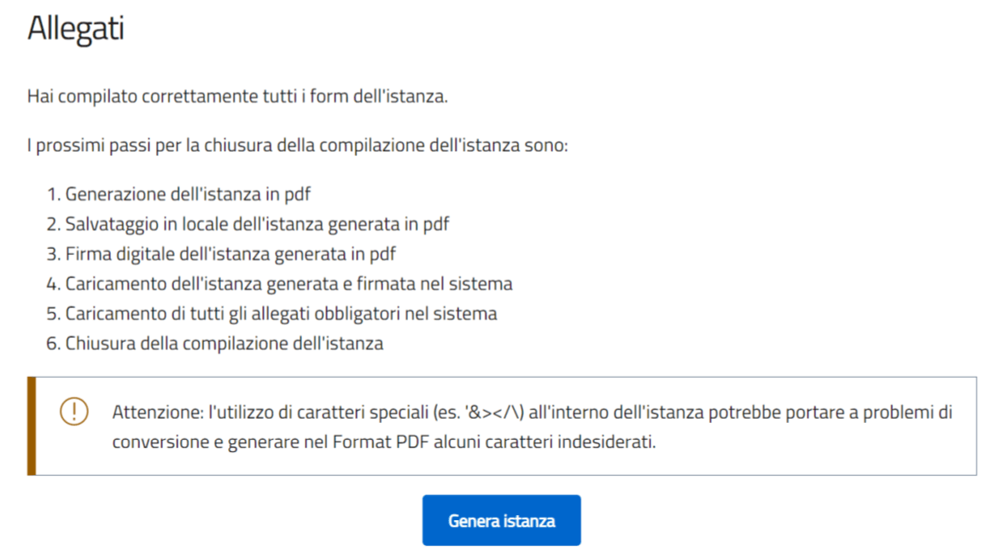The image size is (997, 556).
Task: Click the exclamation warning icon
Action: pyautogui.click(x=74, y=412)
